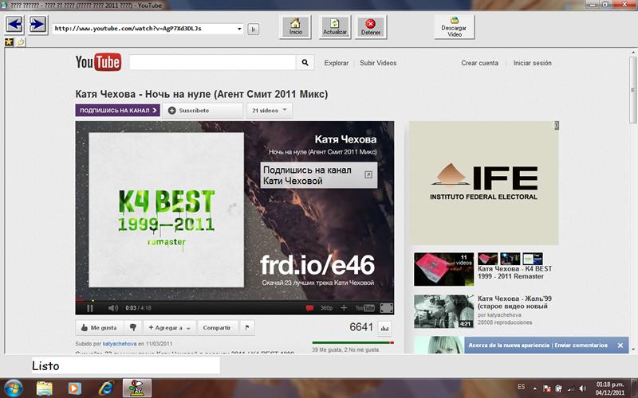Show hidden tray icons arrow
Image resolution: width=638 pixels, height=398 pixels.
(x=534, y=388)
